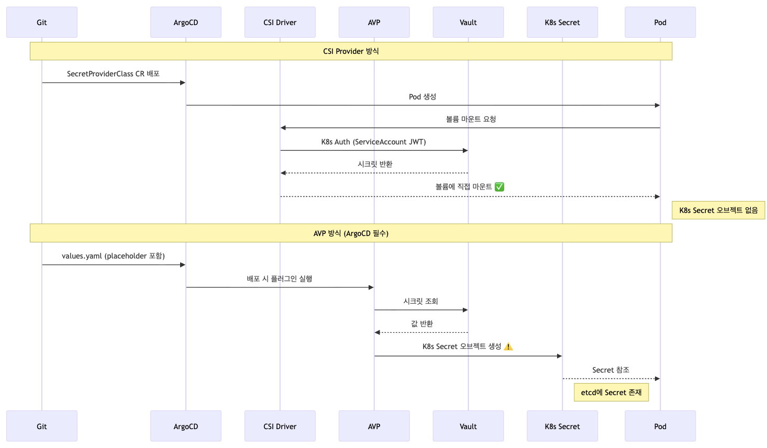Viewport: 767px width, 448px height.
Task: Click the 'K8s Secret 오브젝트 생성' message text
Action: coord(462,346)
